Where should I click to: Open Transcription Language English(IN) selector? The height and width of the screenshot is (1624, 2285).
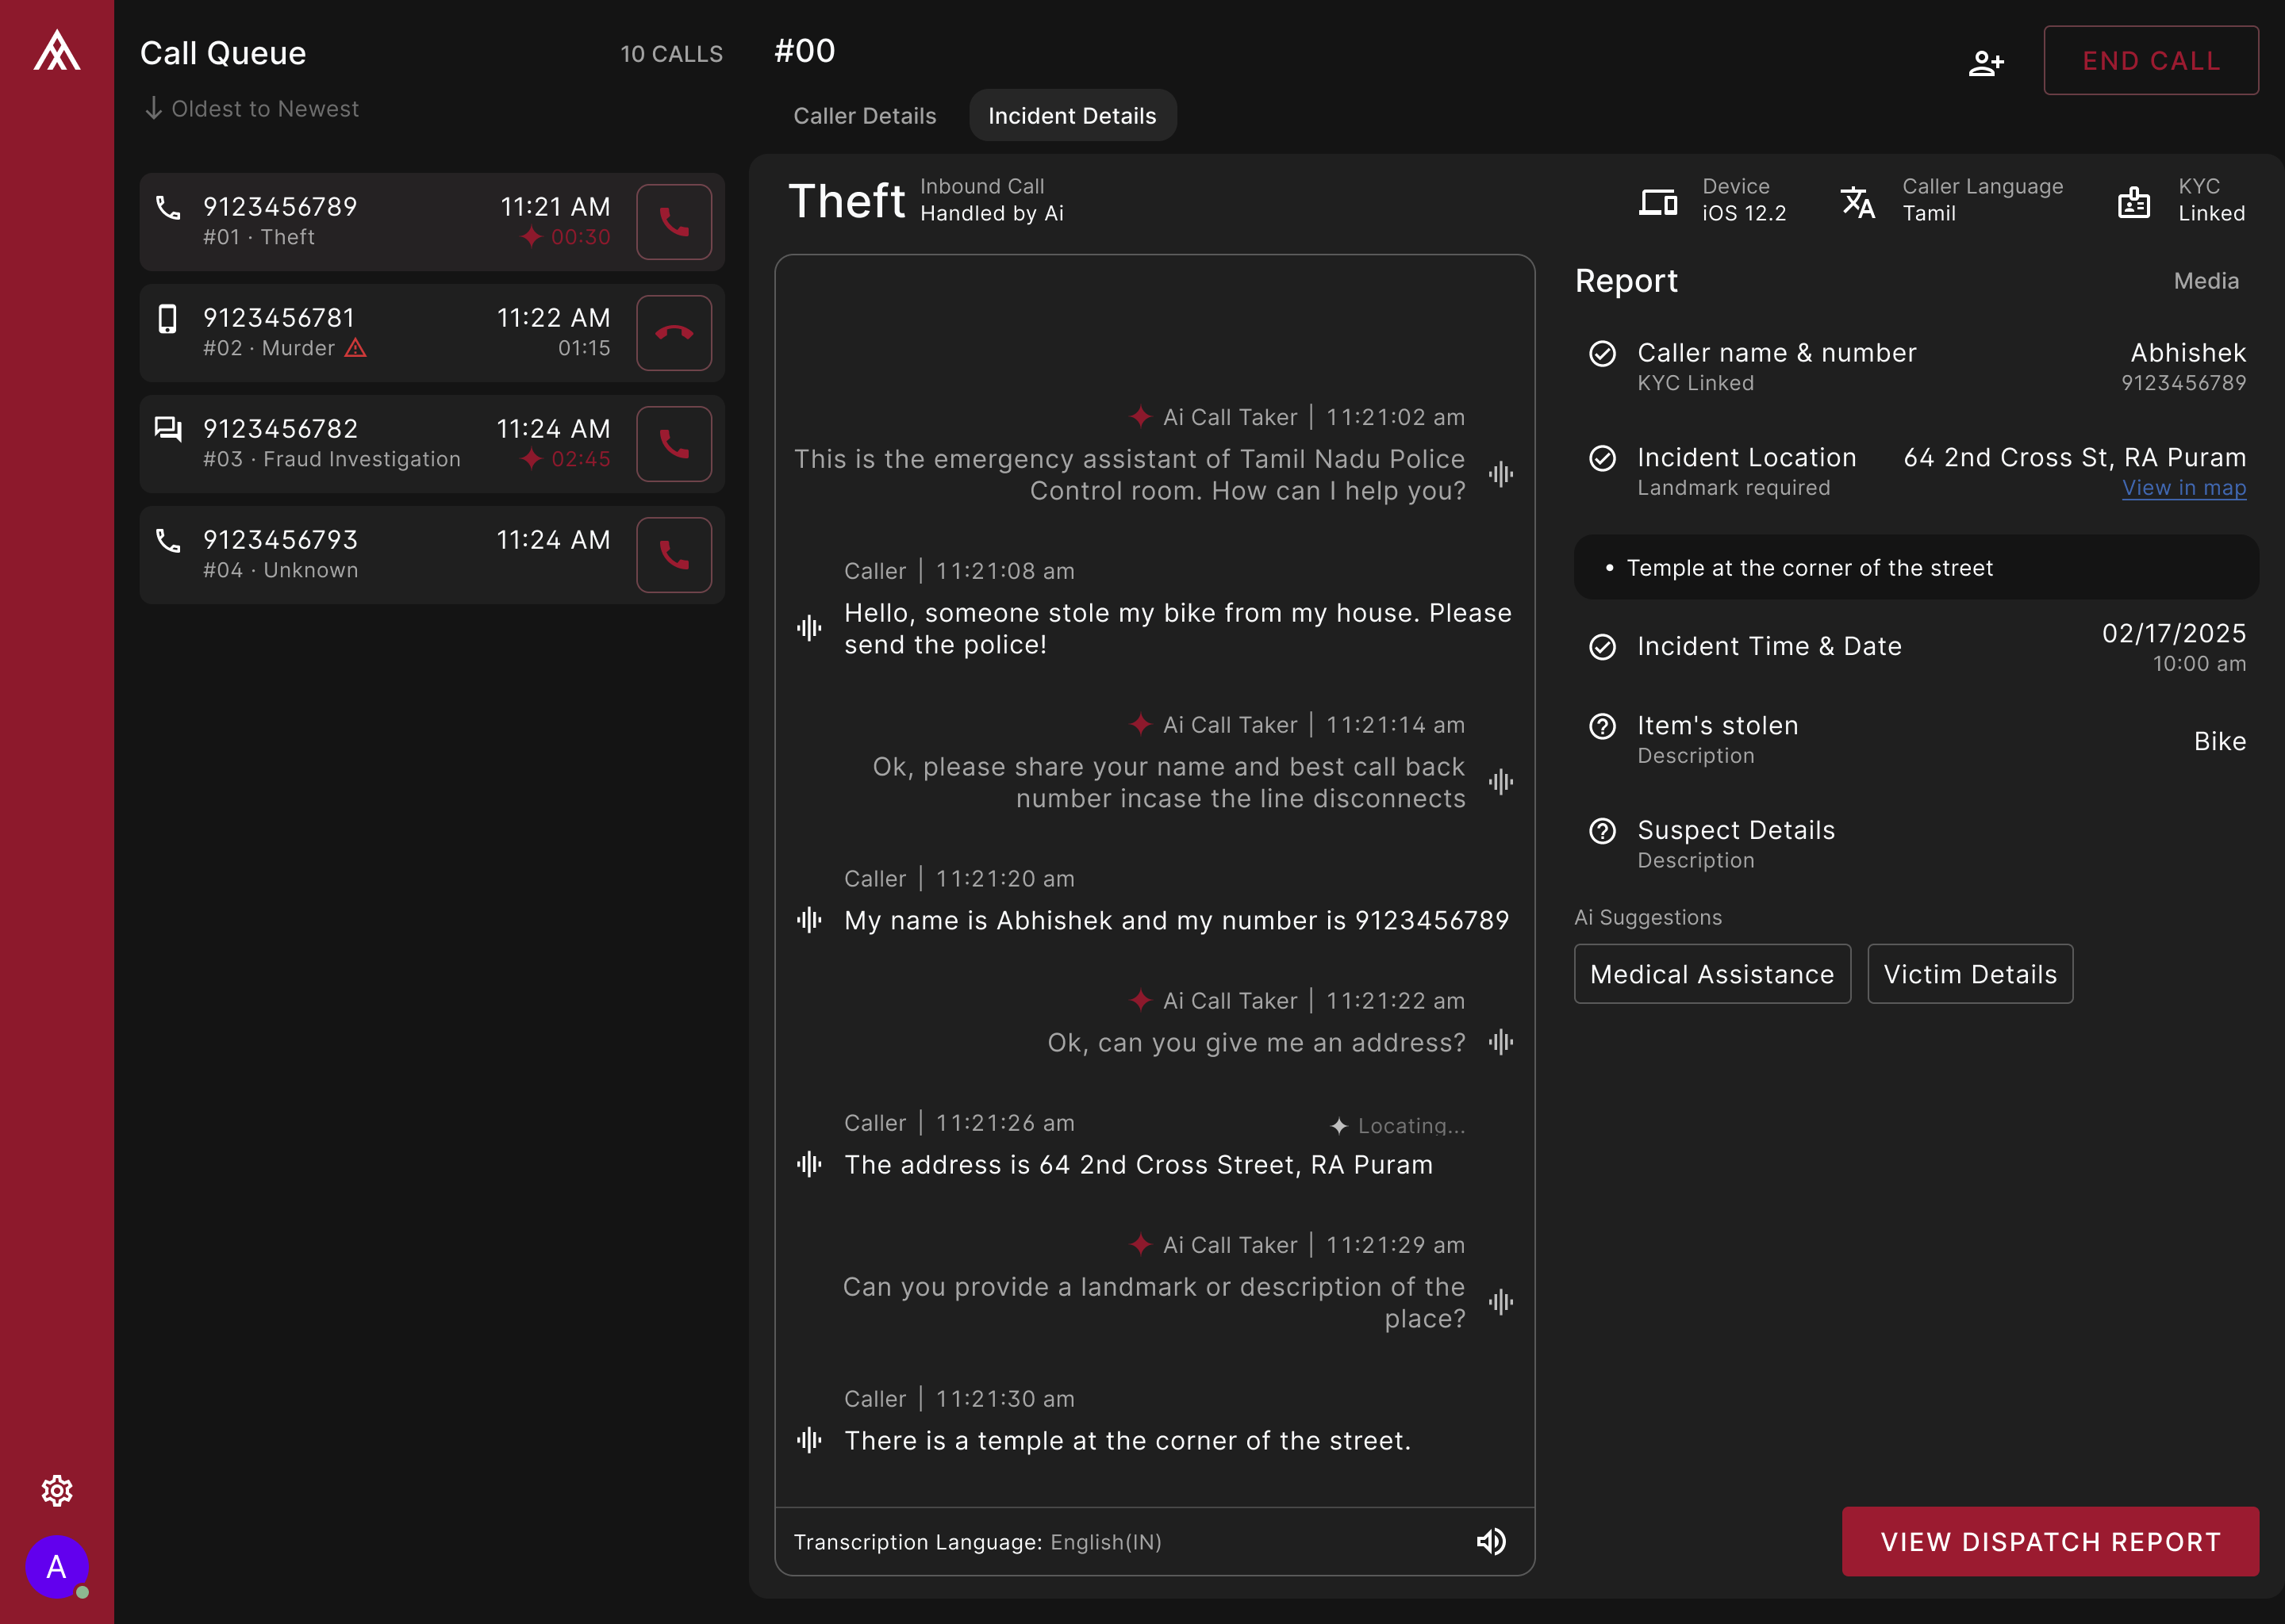pos(1104,1542)
